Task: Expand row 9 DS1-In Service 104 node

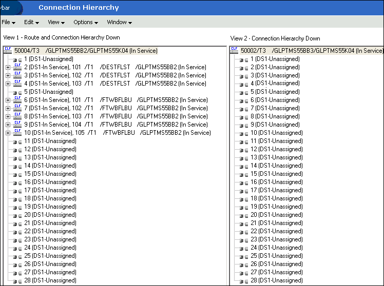Action: pos(8,125)
